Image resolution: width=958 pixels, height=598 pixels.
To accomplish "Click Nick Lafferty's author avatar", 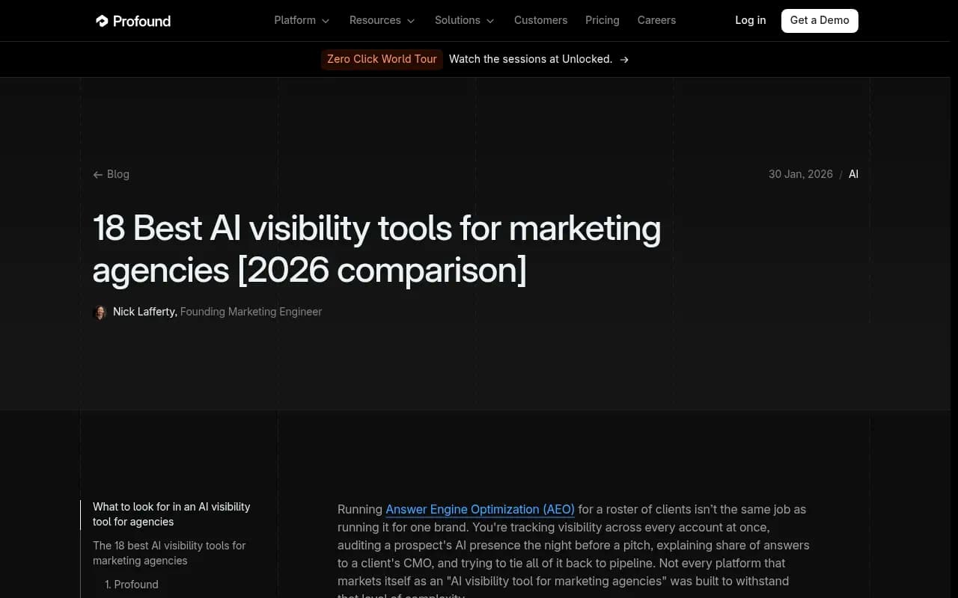I will click(100, 312).
